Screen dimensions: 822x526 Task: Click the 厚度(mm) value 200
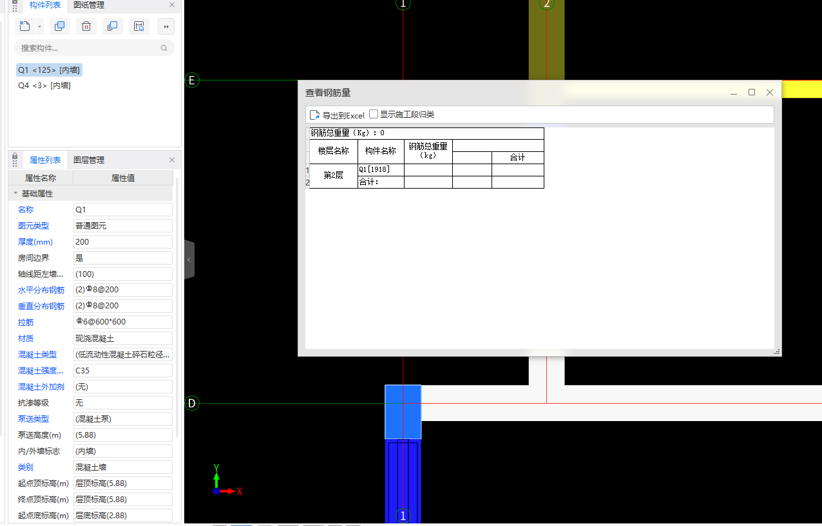123,241
